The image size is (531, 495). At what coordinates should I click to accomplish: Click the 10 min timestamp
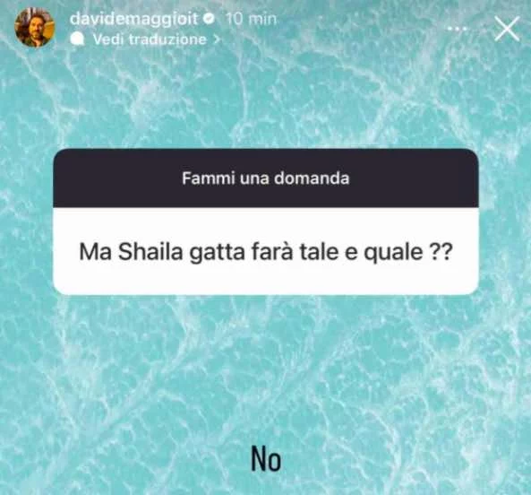[251, 19]
